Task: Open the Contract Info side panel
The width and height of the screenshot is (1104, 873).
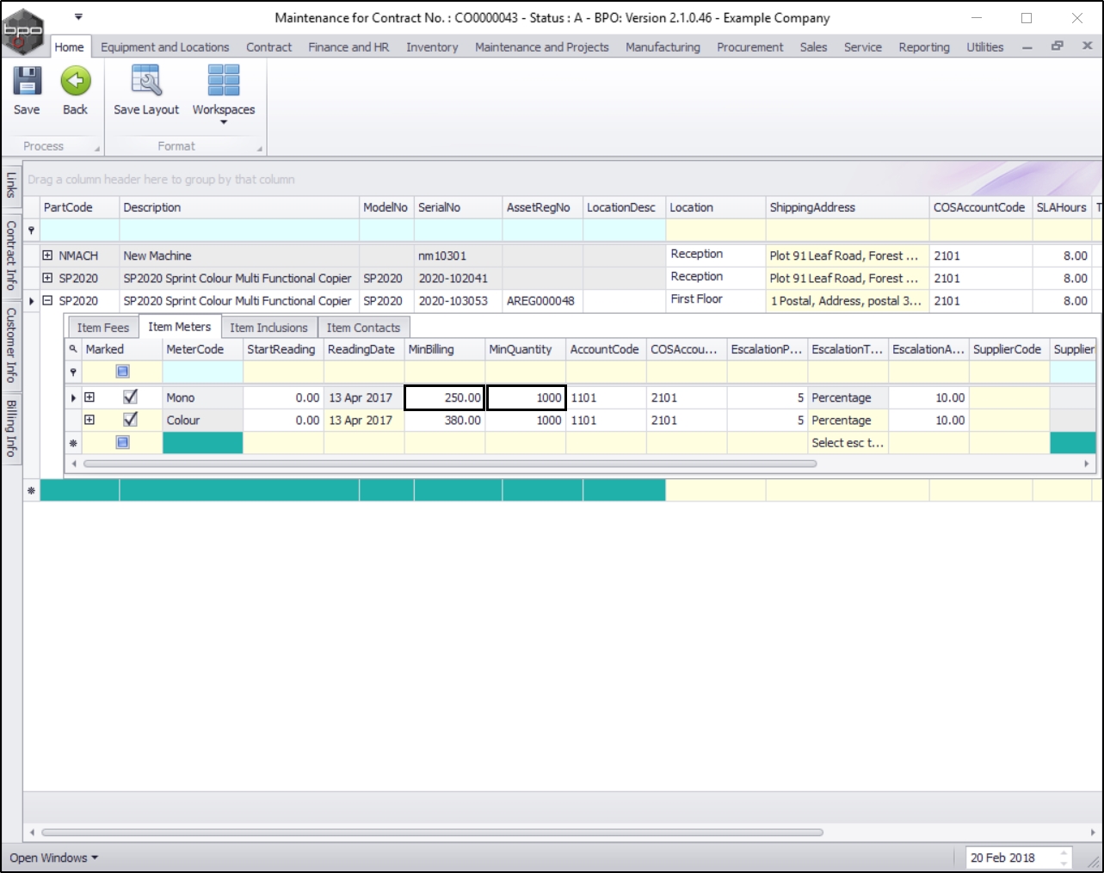Action: [x=11, y=255]
